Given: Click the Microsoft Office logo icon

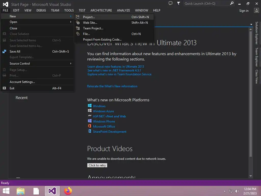Looking at the screenshot, I should point(89,126).
